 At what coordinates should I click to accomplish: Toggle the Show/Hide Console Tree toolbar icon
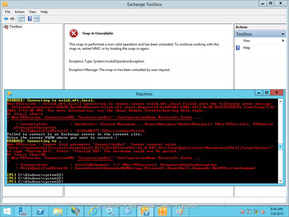tap(21, 19)
